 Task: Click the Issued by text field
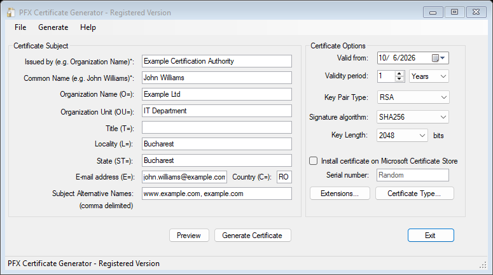point(217,61)
